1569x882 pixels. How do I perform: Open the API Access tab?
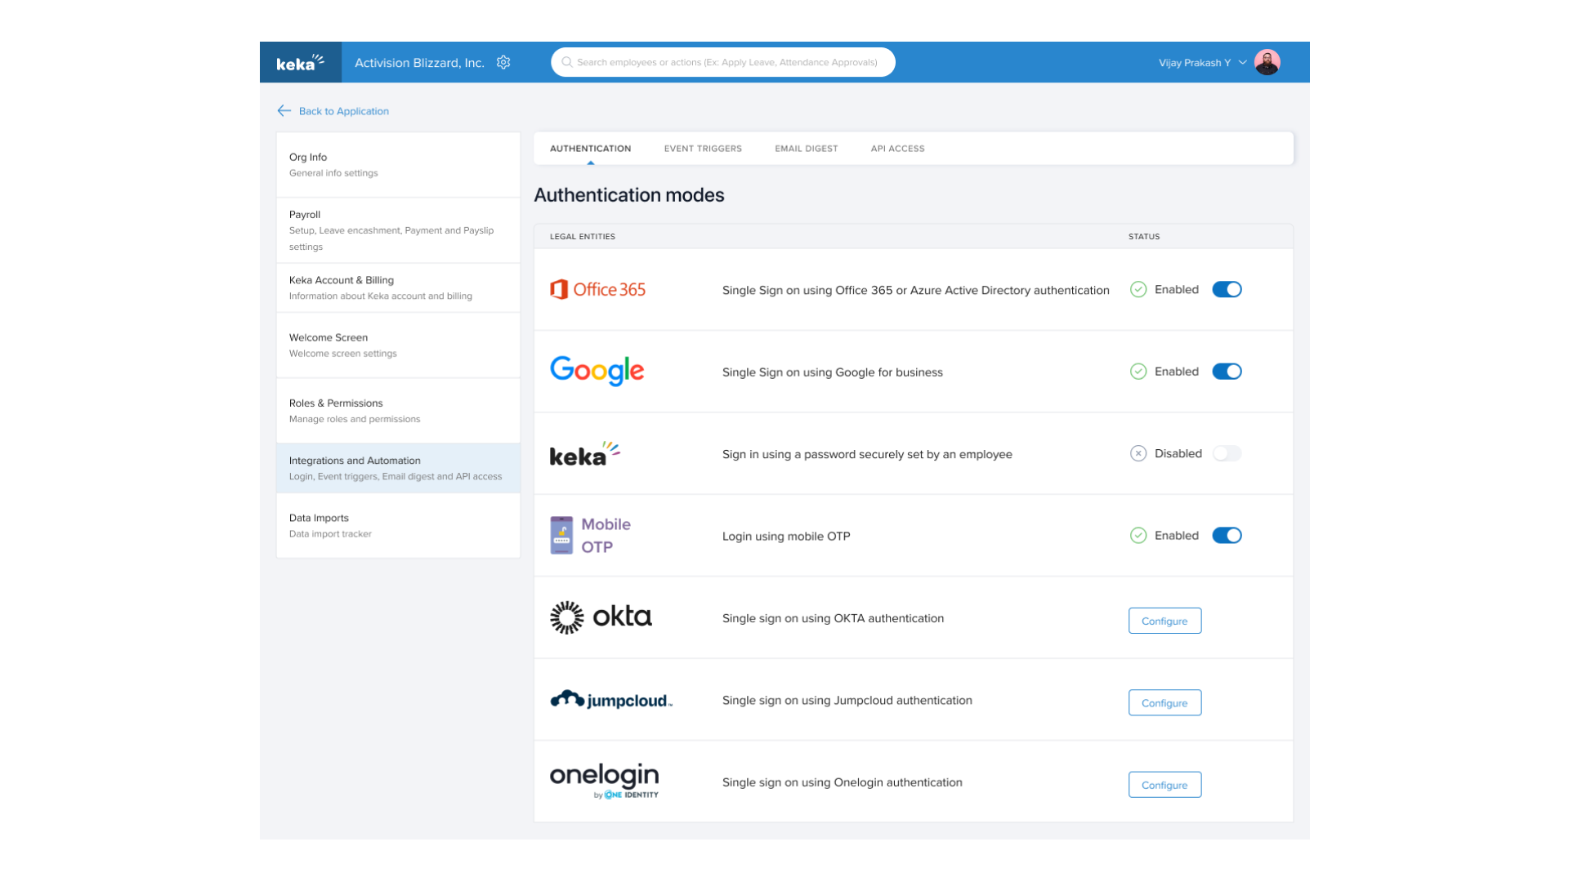[897, 148]
